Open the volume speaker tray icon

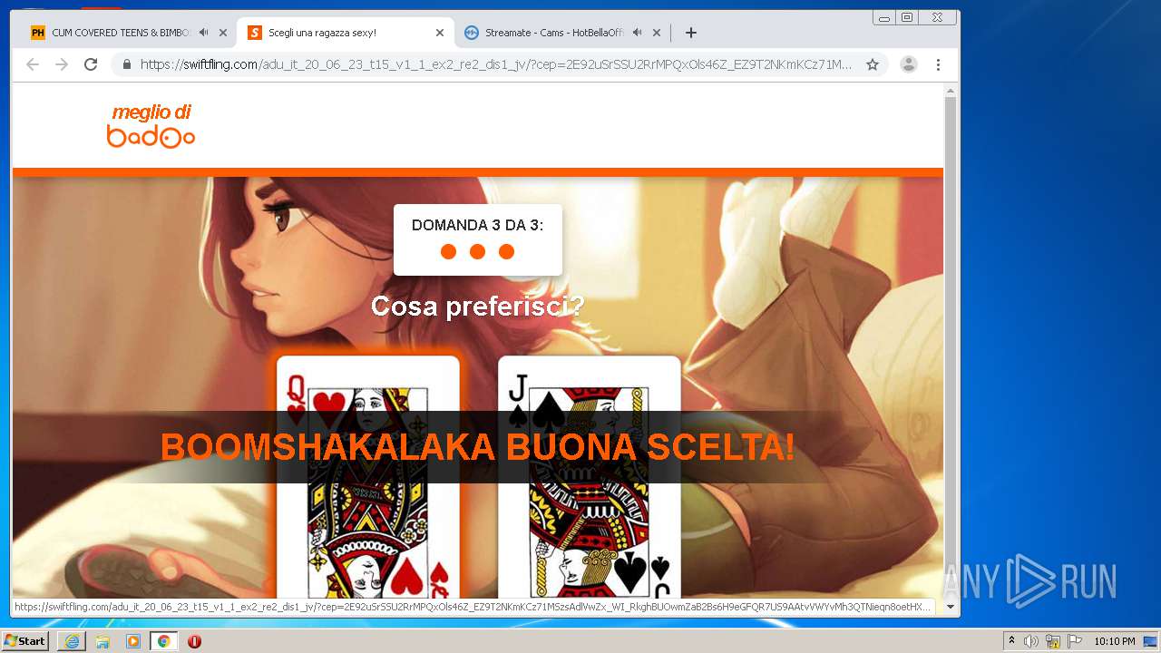coord(1031,641)
